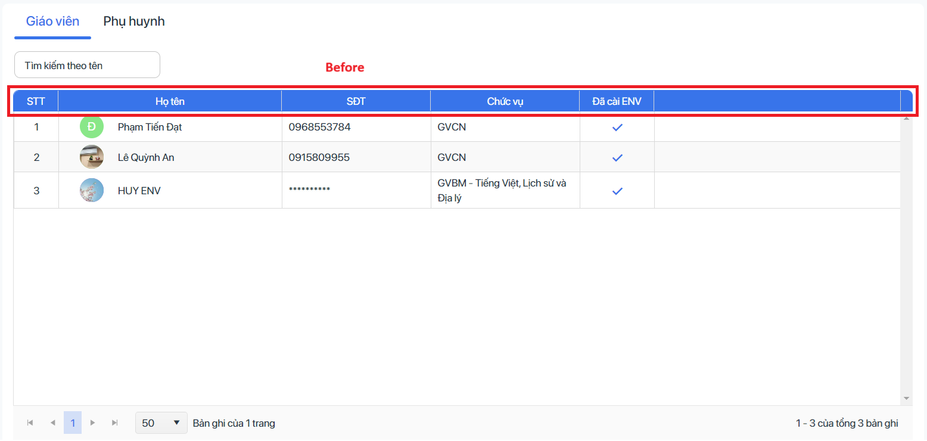Go to last page arrow icon

(x=115, y=423)
